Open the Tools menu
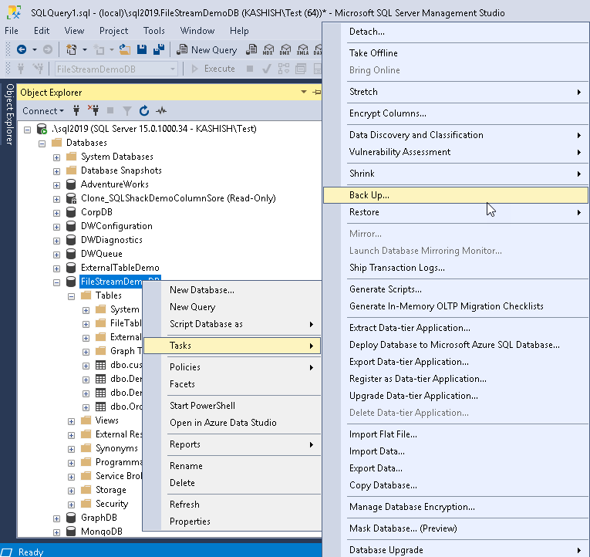This screenshot has width=590, height=557. pyautogui.click(x=154, y=31)
